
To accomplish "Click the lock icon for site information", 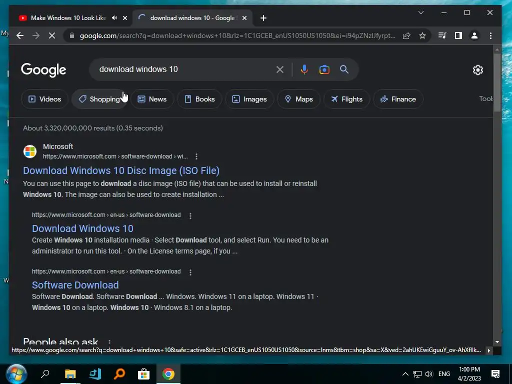I will 72,35.
